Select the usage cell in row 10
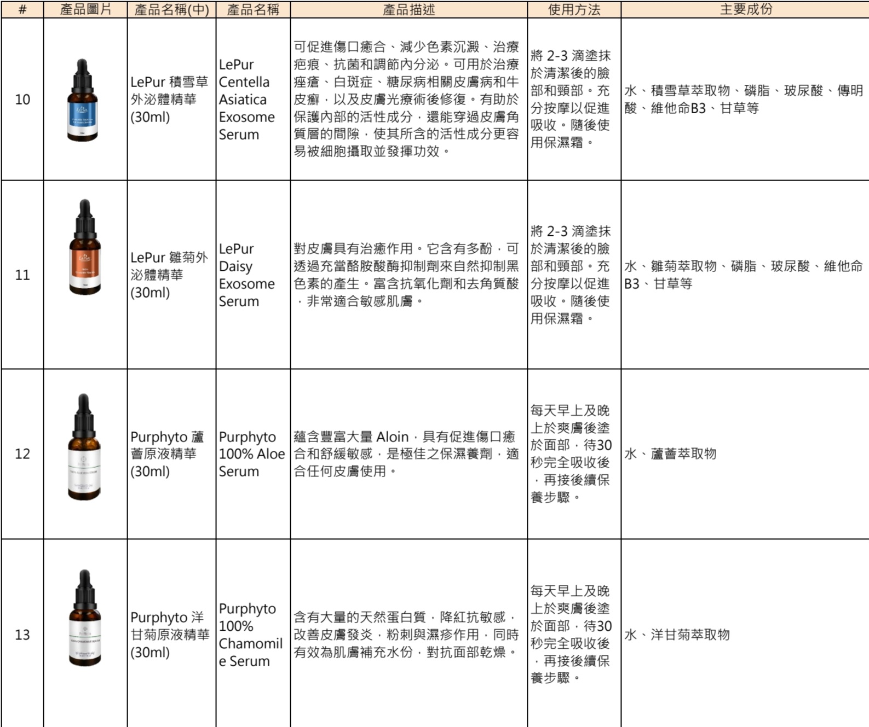Image resolution: width=869 pixels, height=727 pixels. pos(574,99)
